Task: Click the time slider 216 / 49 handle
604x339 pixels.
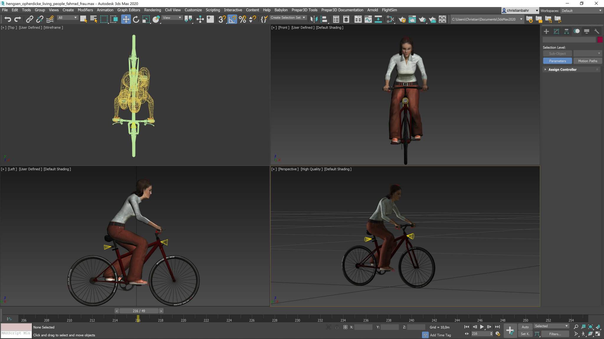Action: tap(139, 311)
